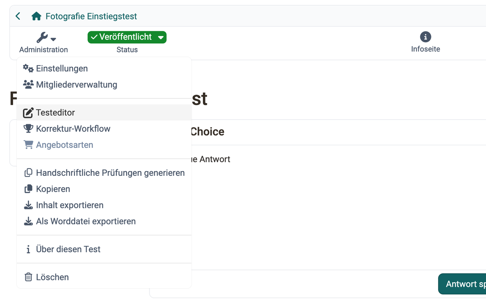The width and height of the screenshot is (486, 305).
Task: Select Angebotsarten menu entry
Action: point(104,145)
